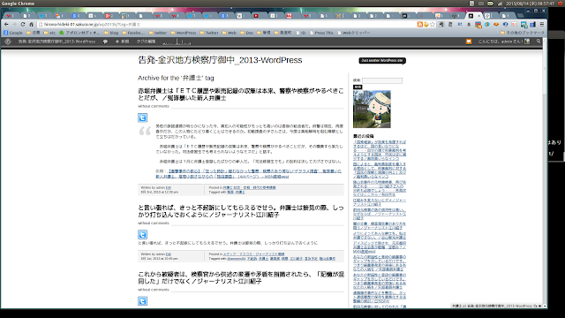
Task: Click the WordPress logo in admin bar
Action: point(8,42)
